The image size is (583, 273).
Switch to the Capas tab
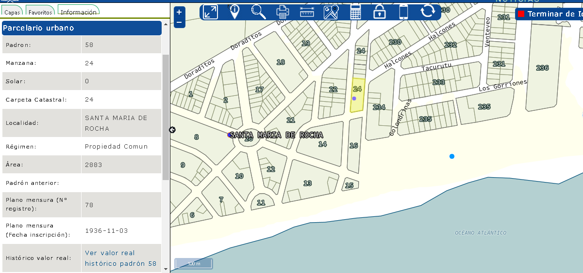(x=12, y=12)
